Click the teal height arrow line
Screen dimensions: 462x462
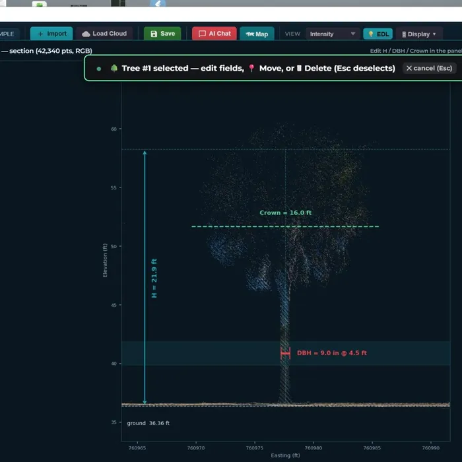coord(145,277)
